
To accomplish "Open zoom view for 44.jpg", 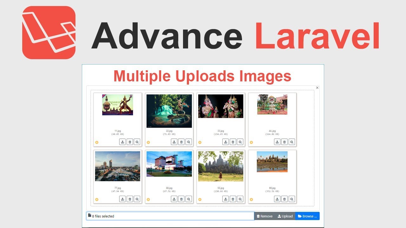I will [x=292, y=142].
